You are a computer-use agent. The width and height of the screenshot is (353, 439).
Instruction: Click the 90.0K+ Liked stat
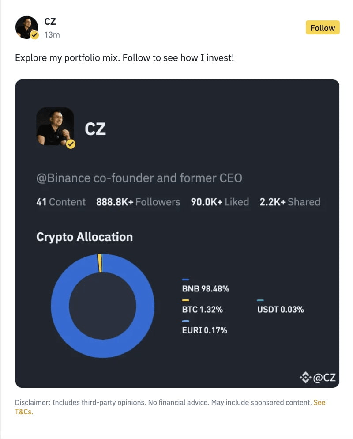click(219, 202)
